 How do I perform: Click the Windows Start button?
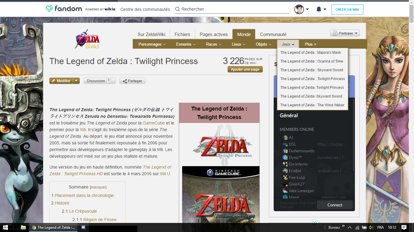(5, 227)
